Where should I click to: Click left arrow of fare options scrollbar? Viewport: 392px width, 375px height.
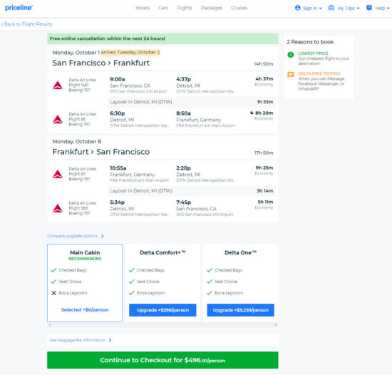point(50,325)
